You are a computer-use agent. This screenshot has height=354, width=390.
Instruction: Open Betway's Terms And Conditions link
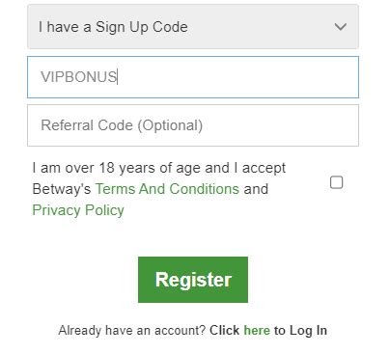pos(167,189)
